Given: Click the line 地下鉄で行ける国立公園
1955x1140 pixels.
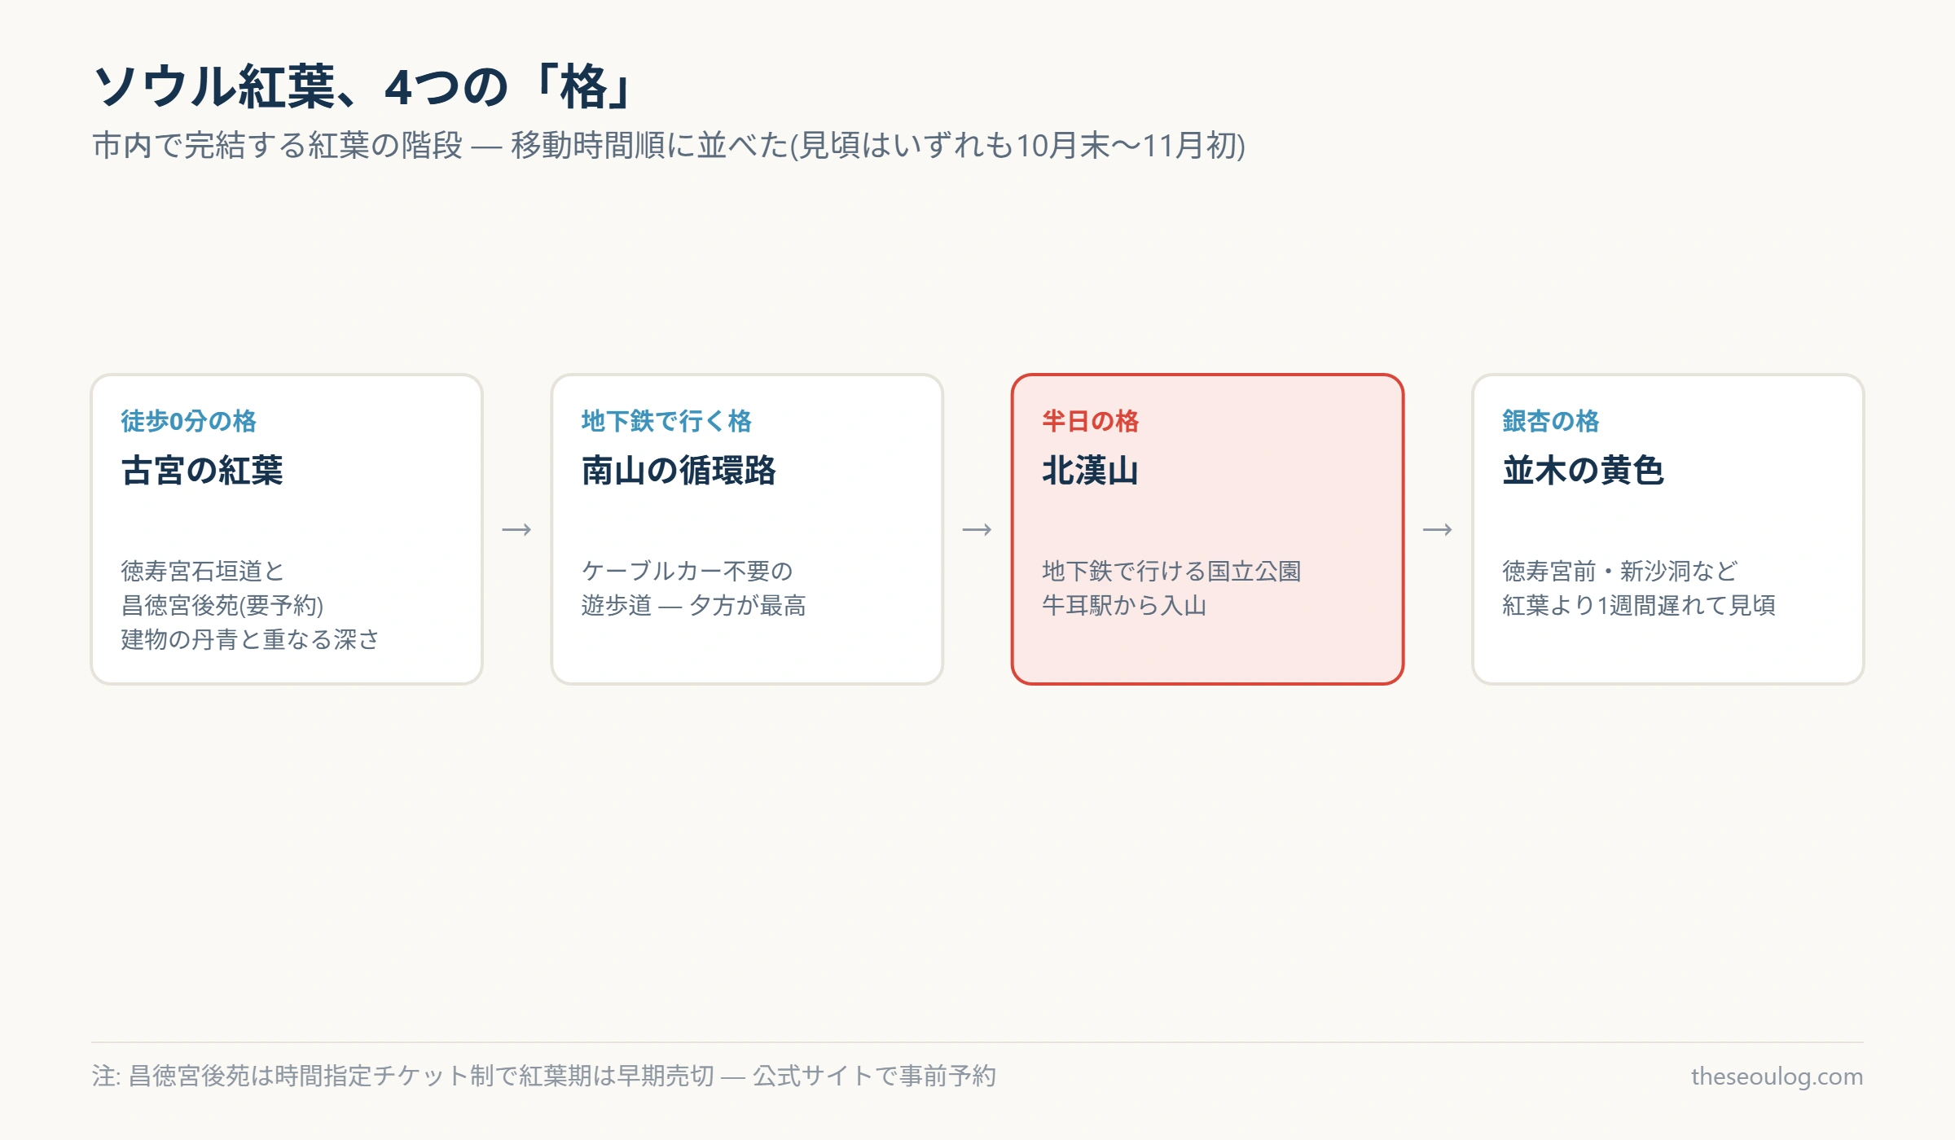Looking at the screenshot, I should pyautogui.click(x=1171, y=571).
